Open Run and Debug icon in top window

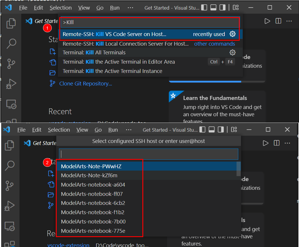[11, 84]
